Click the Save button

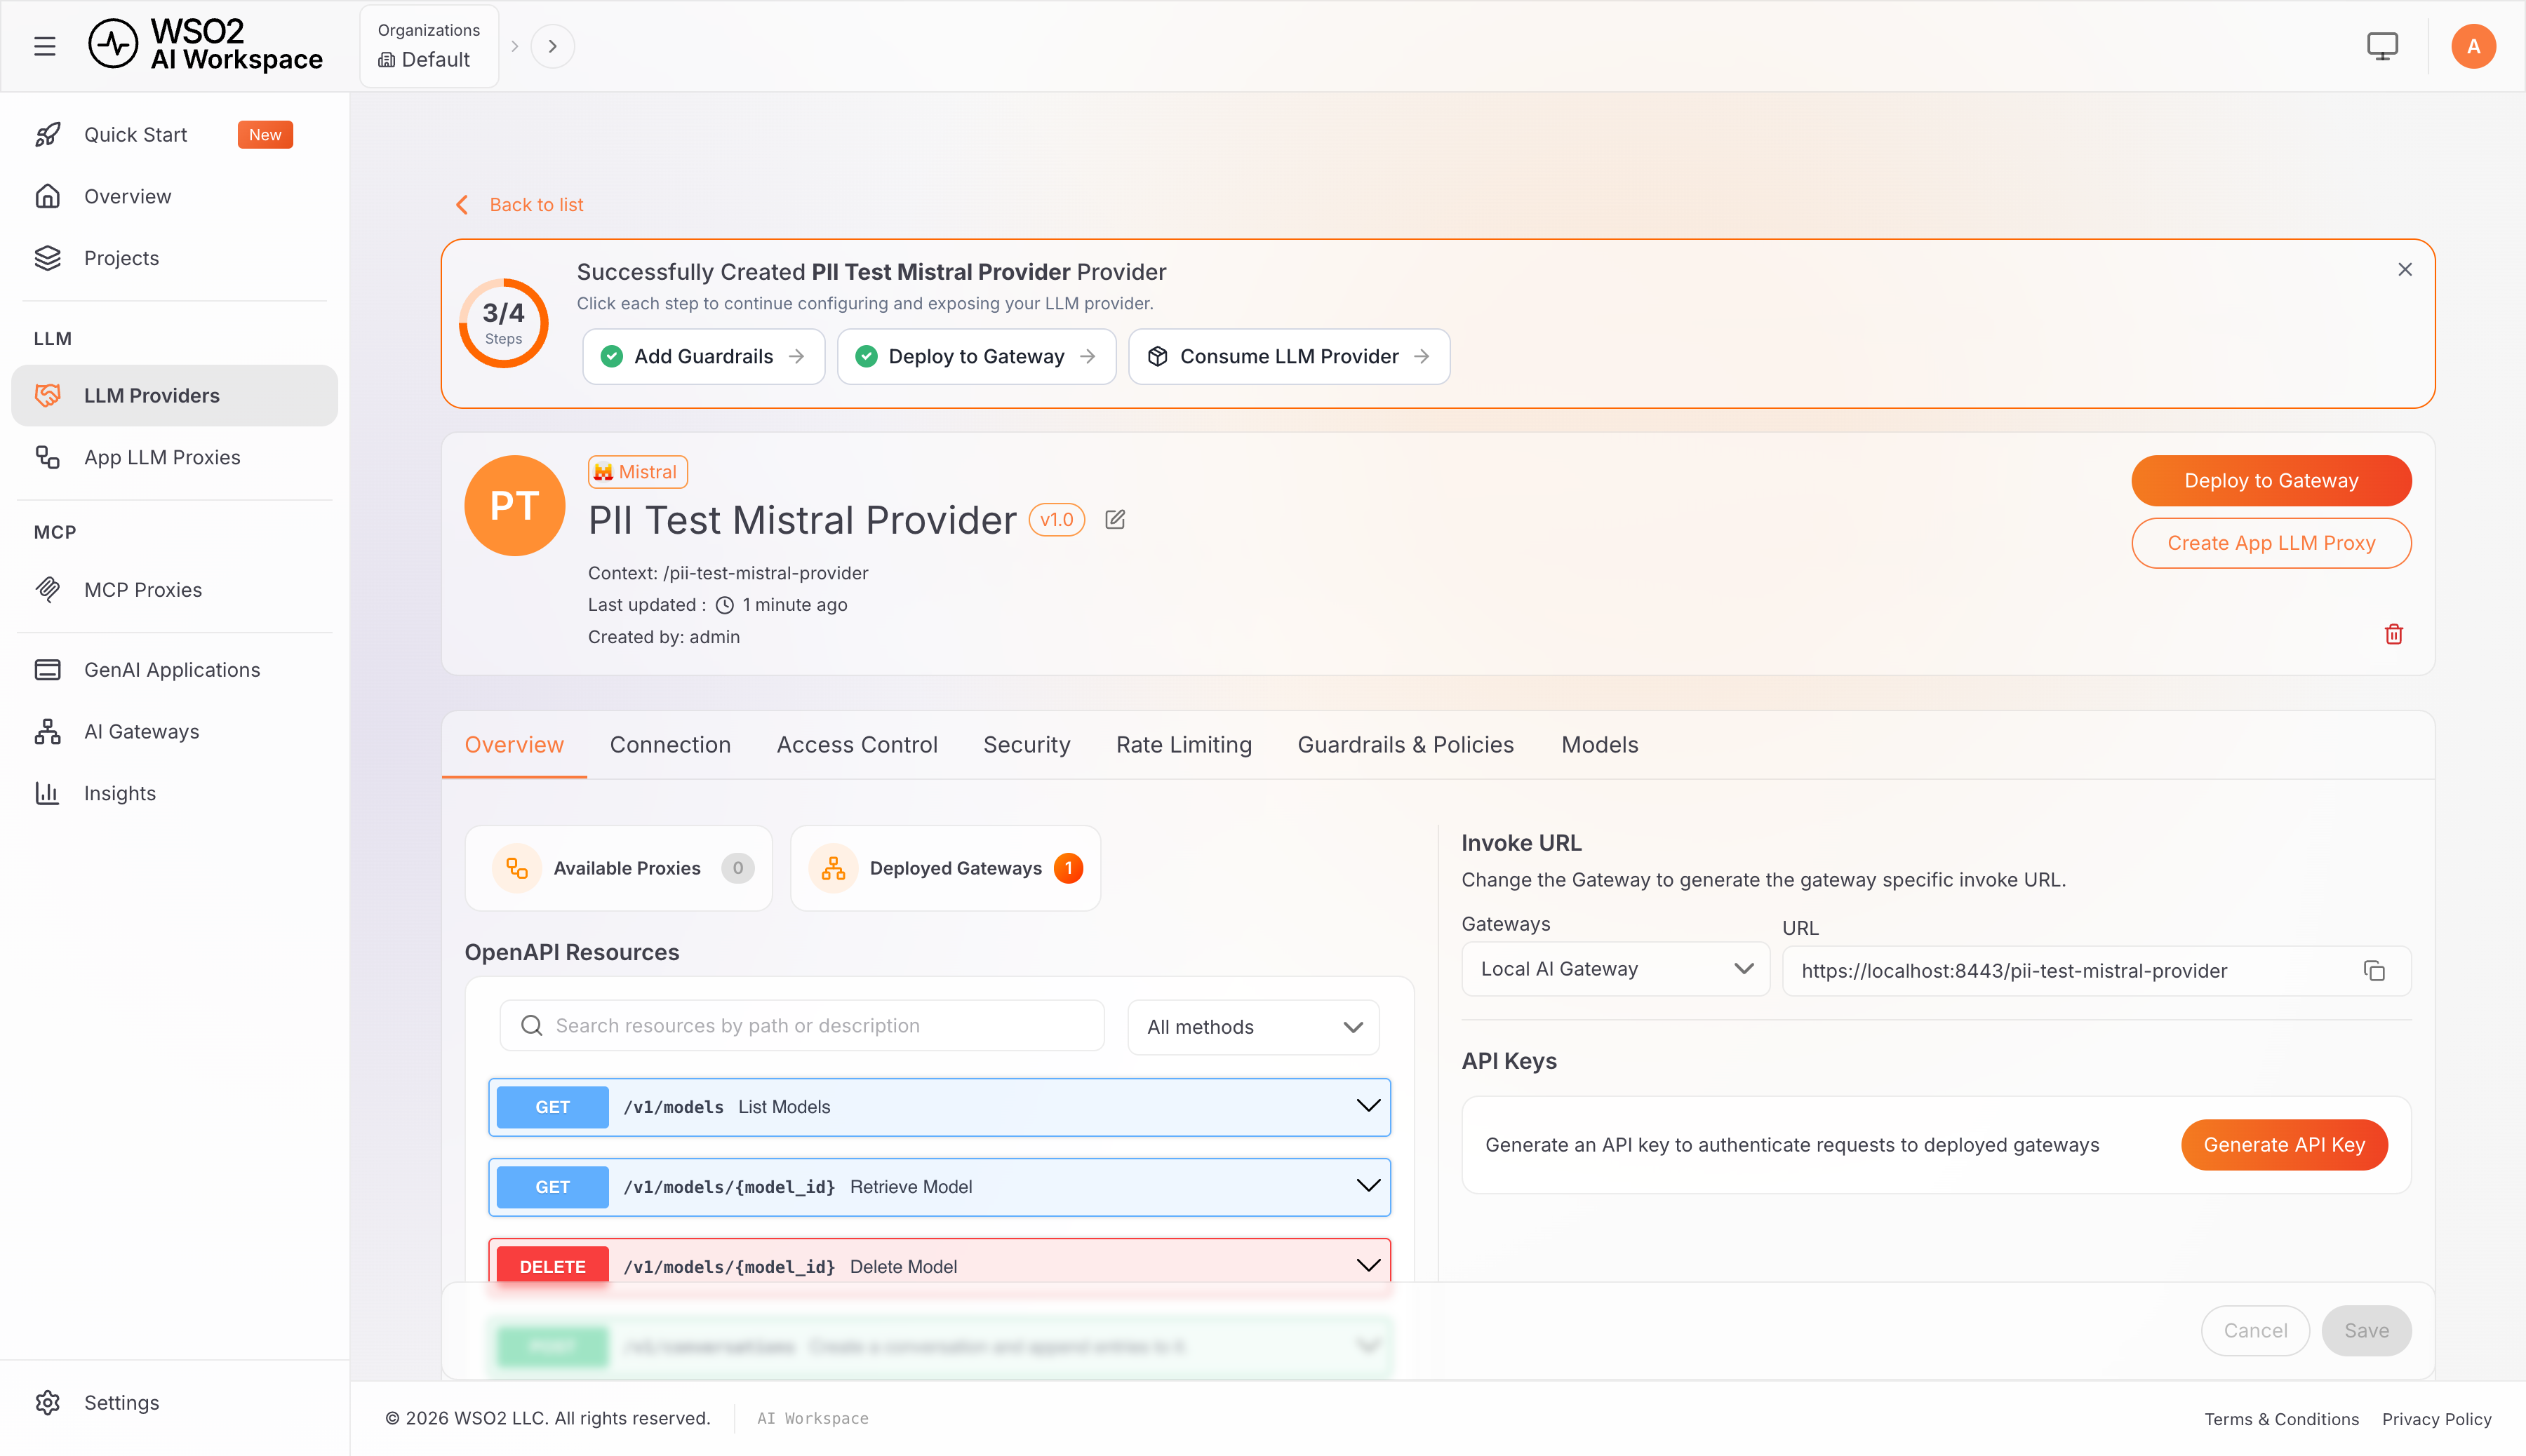click(x=2366, y=1330)
